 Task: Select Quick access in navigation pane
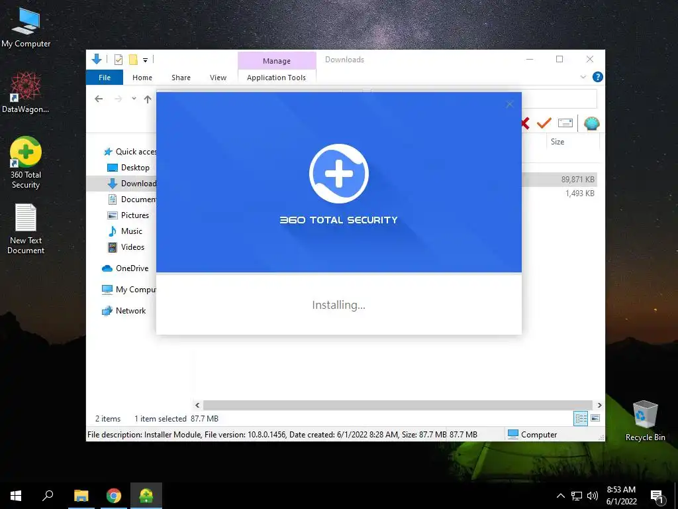coord(130,152)
